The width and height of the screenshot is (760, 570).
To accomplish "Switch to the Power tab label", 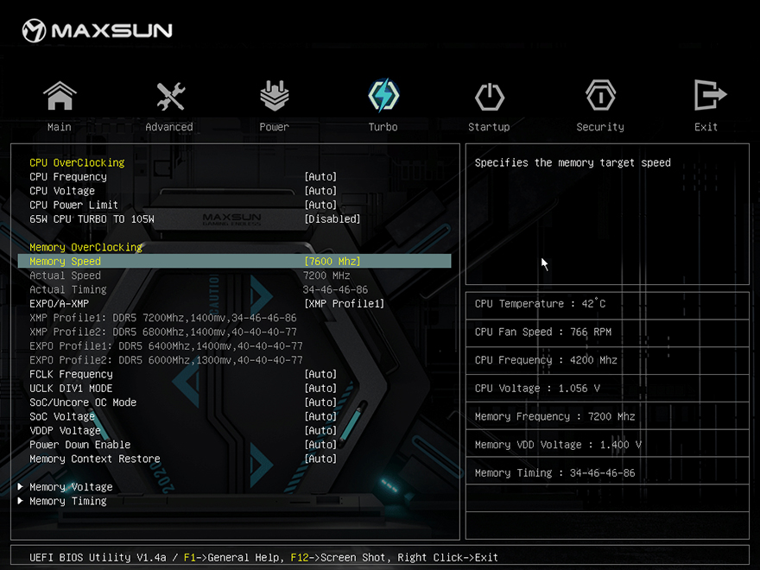I will (x=274, y=127).
